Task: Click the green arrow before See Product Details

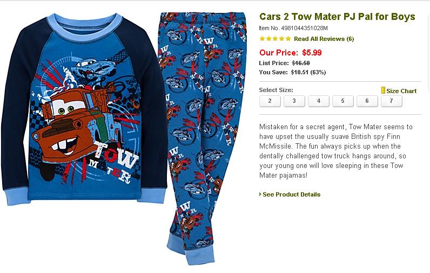Action: click(260, 194)
